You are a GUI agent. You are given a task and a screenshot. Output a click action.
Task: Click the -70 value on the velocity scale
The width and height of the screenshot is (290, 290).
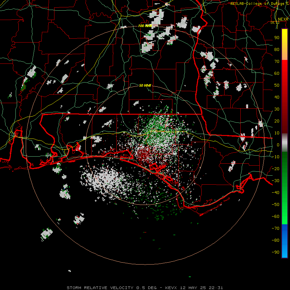pyautogui.click(x=275, y=228)
